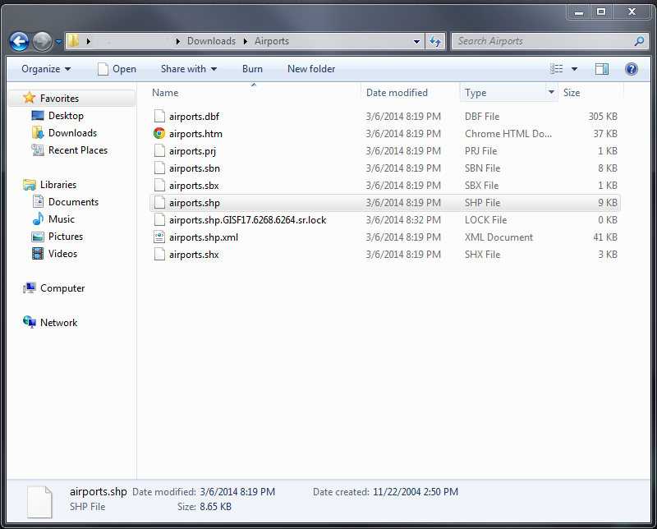The height and width of the screenshot is (529, 657).
Task: Select the airports.shx file
Action: (x=194, y=254)
